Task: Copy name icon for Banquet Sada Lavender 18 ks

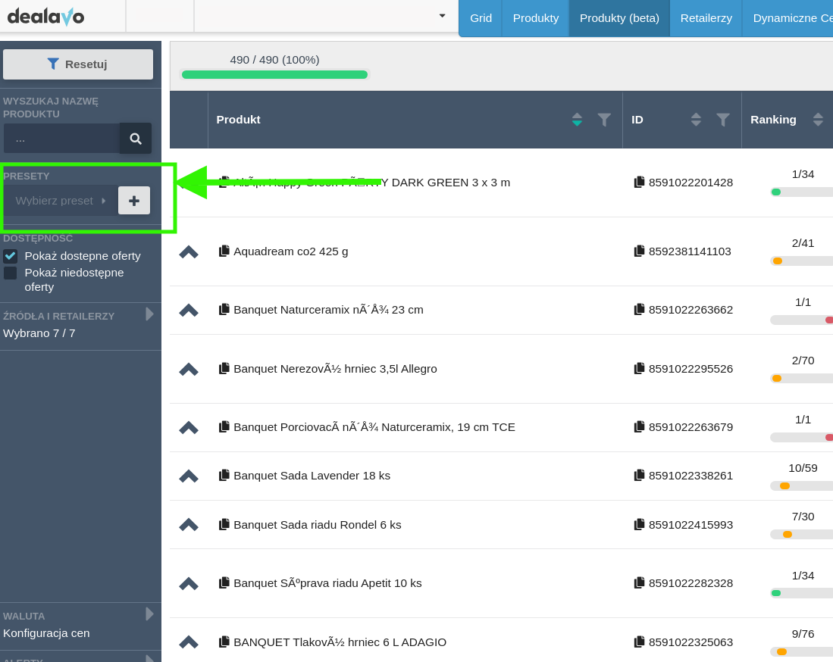Action: [x=224, y=475]
